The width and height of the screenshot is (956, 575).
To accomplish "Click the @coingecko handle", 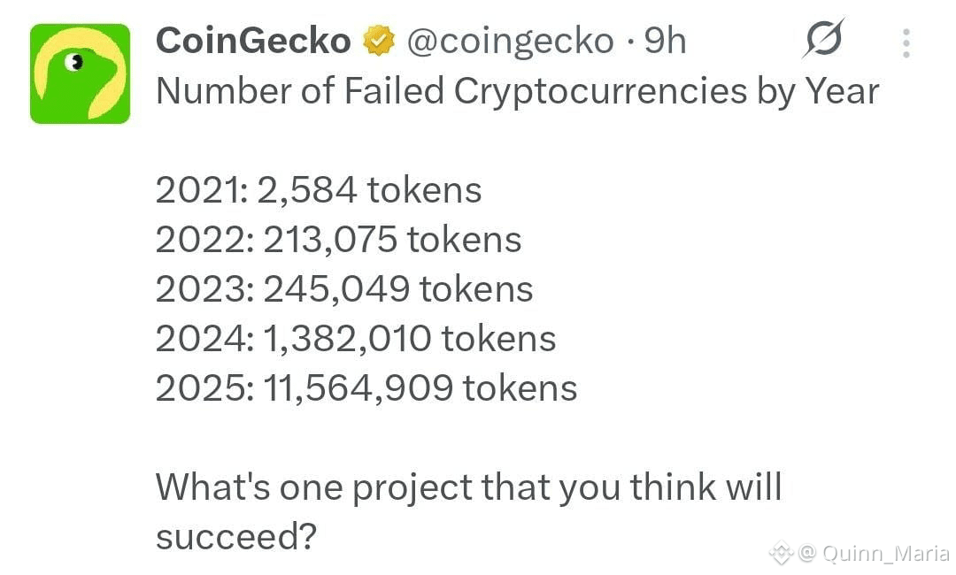I will pyautogui.click(x=511, y=42).
